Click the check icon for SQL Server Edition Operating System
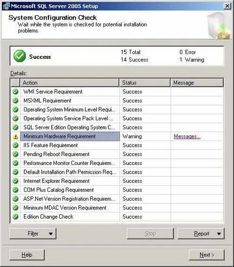Viewport: 234px width, 267px height. (x=16, y=127)
